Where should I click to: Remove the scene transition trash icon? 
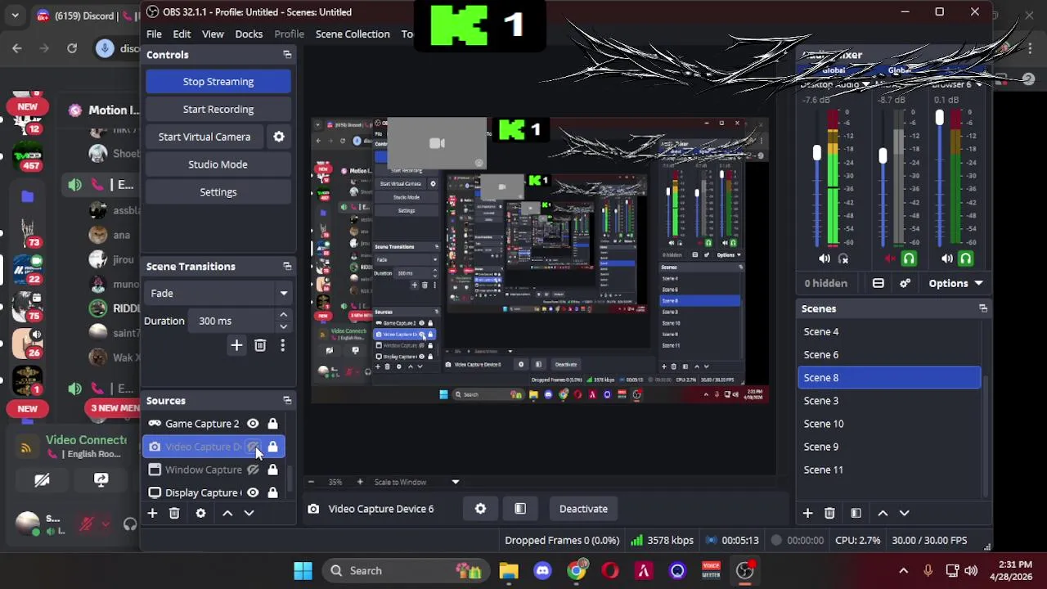(260, 345)
